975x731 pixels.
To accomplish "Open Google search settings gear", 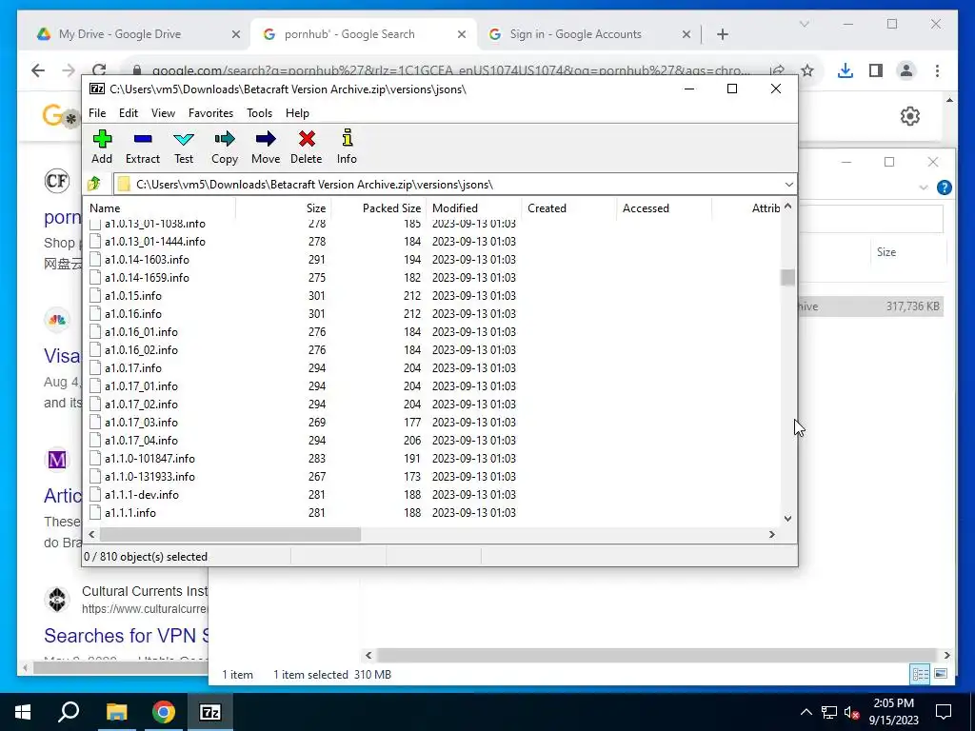I will coord(909,116).
